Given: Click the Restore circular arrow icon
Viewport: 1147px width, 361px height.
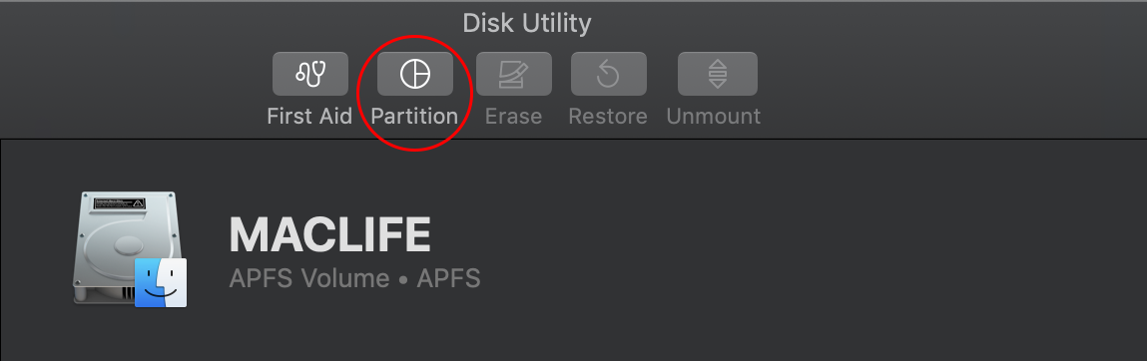Looking at the screenshot, I should pyautogui.click(x=609, y=74).
